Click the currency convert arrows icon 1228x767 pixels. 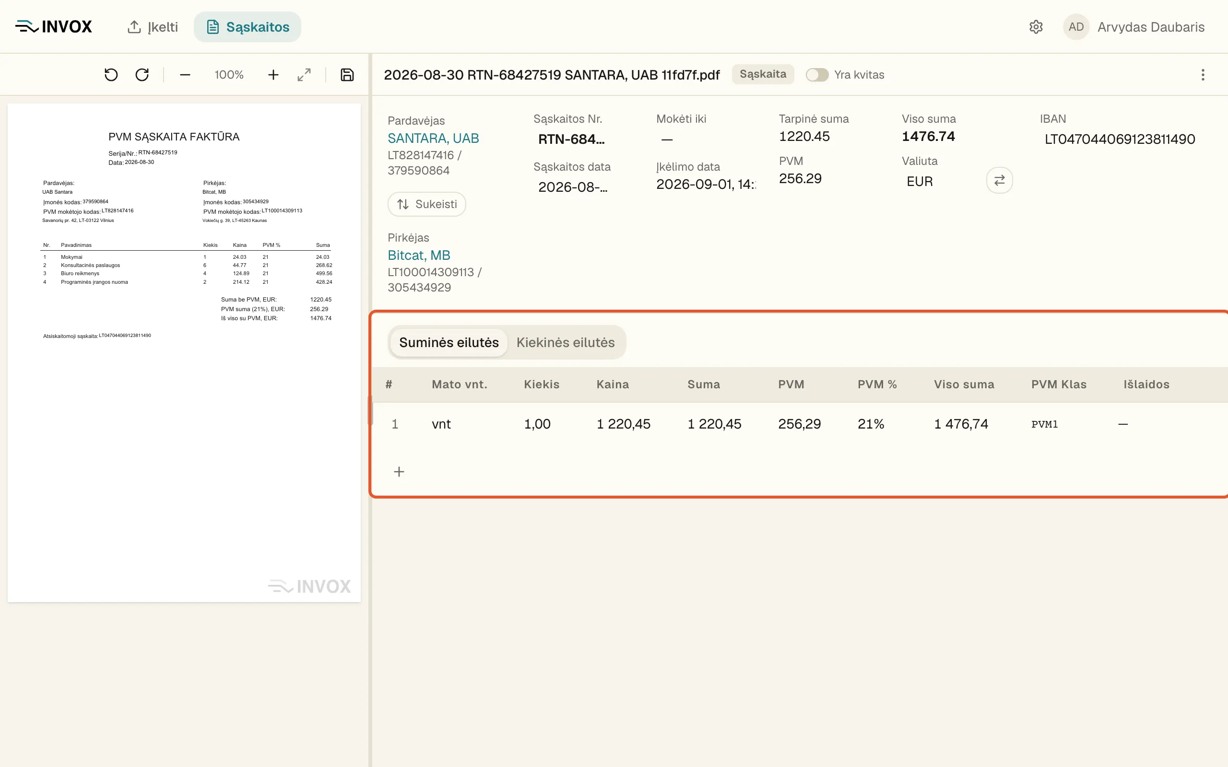[999, 180]
